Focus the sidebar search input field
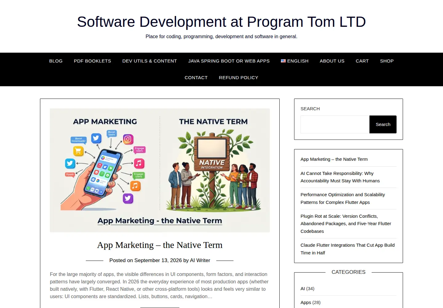Image resolution: width=443 pixels, height=308 pixels. point(335,124)
